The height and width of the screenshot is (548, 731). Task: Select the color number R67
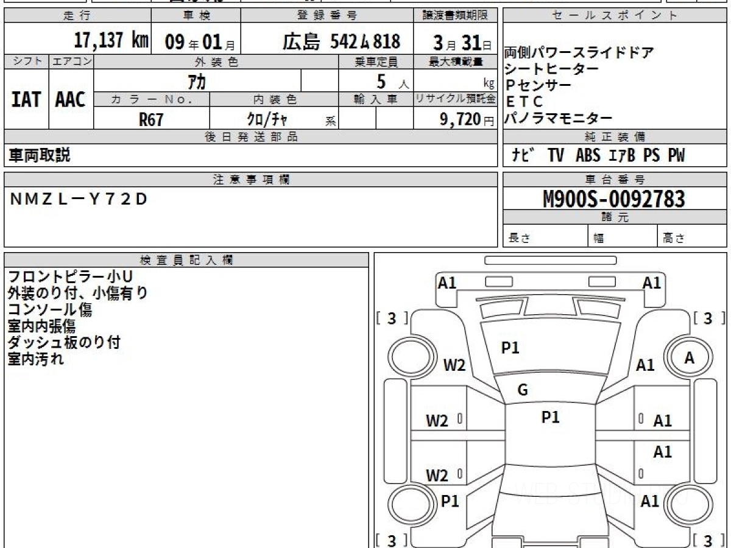[151, 119]
